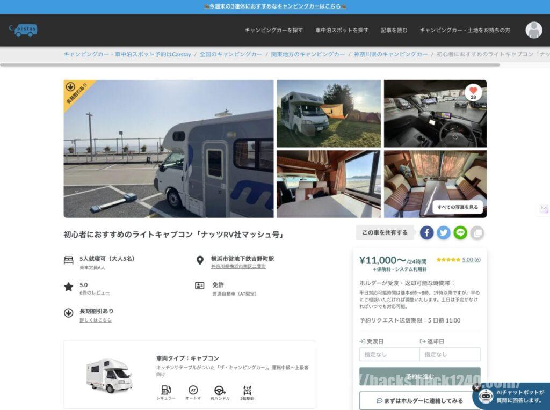This screenshot has height=410, width=550.
Task: Open the 返却日 return date picker
Action: 450,354
